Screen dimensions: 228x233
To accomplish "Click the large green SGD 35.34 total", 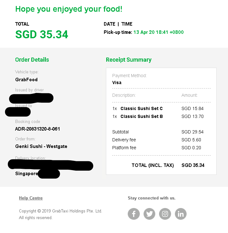I will [x=42, y=34].
